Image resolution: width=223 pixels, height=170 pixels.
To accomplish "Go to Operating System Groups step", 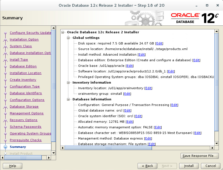I will point(30,133).
